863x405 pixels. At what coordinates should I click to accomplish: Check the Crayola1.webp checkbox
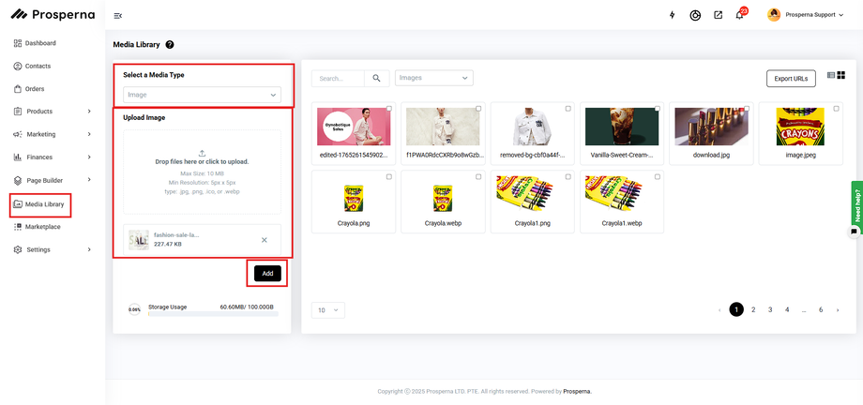(x=658, y=177)
